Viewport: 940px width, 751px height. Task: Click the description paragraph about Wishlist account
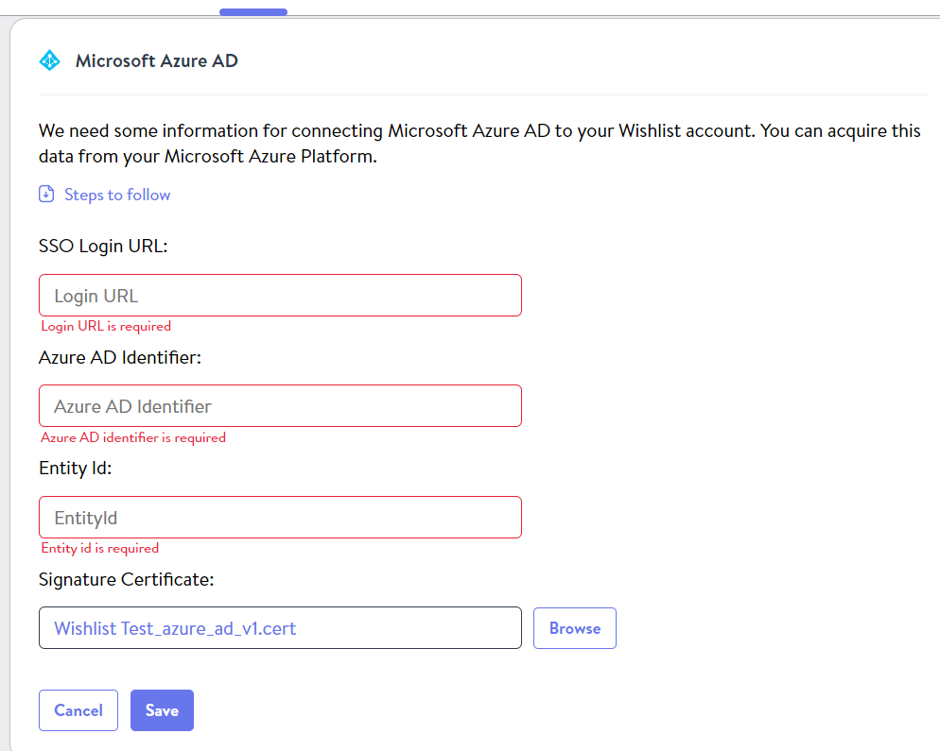click(479, 144)
